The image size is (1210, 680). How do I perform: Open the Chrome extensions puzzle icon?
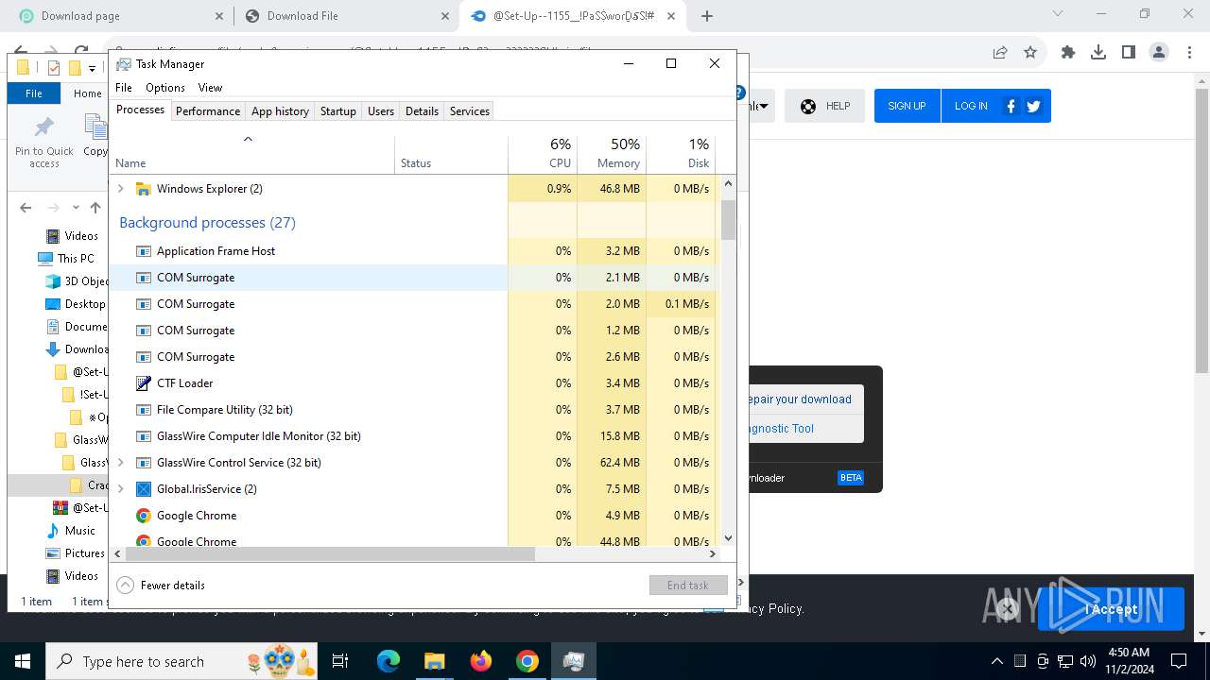click(x=1068, y=52)
